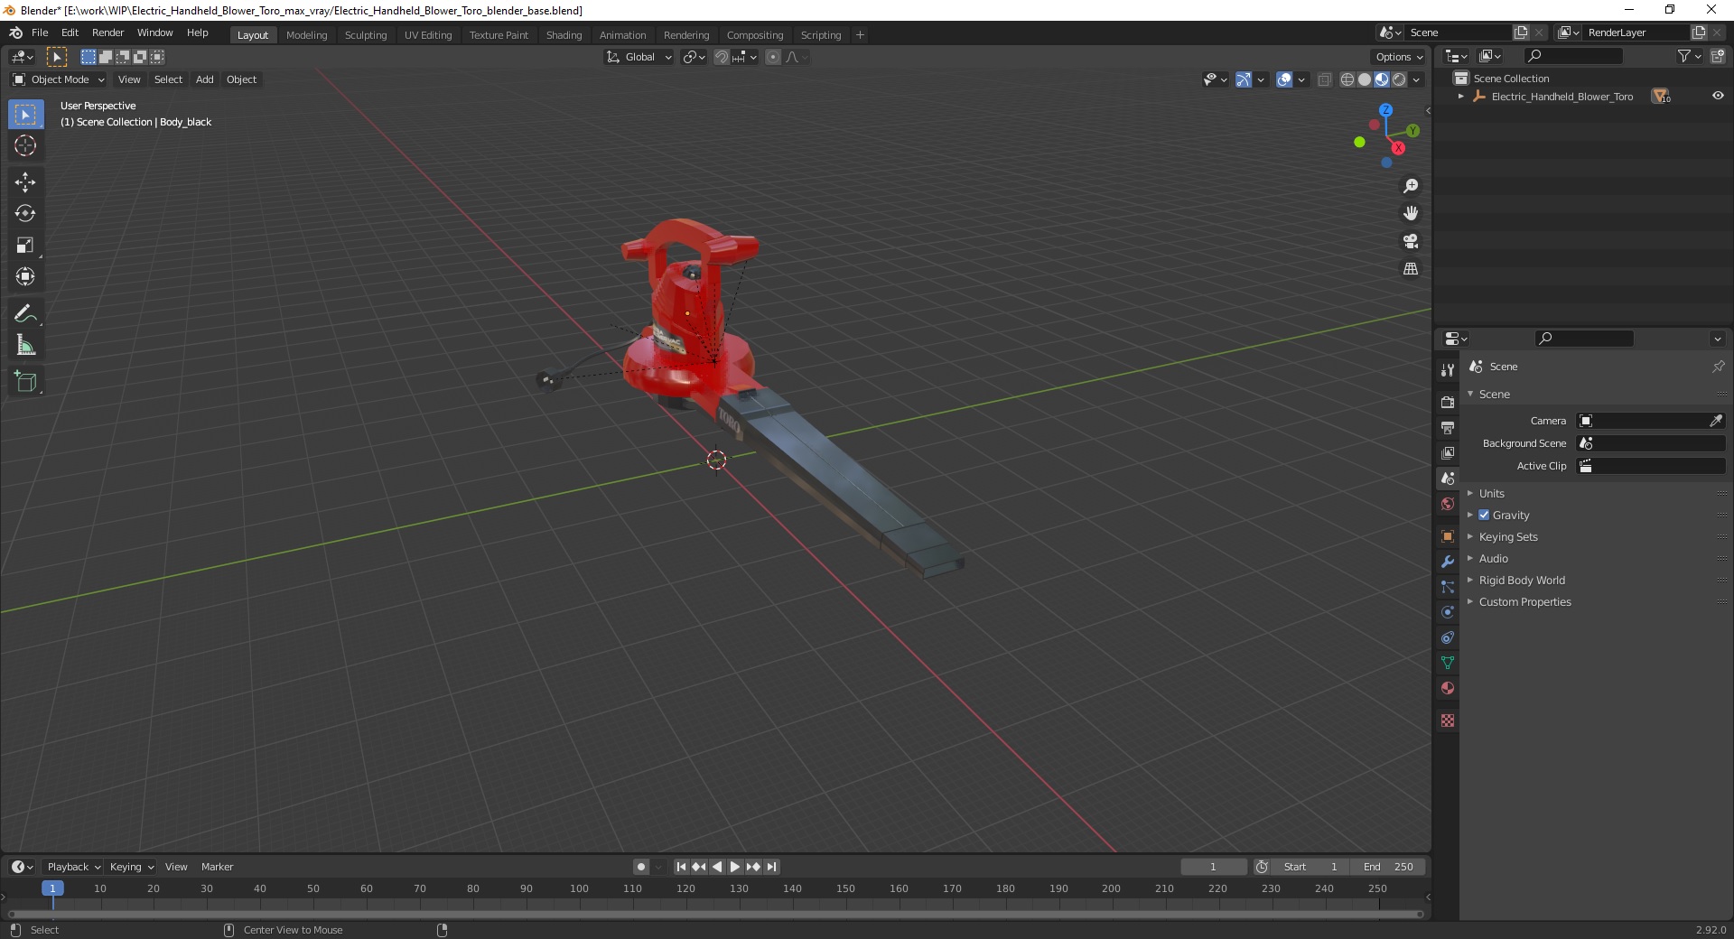
Task: Play the animation forward
Action: click(x=735, y=867)
